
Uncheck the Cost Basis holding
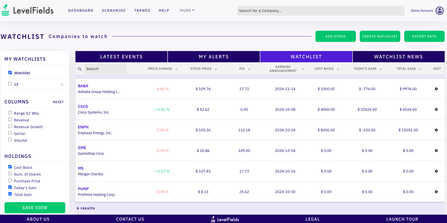(x=10, y=167)
